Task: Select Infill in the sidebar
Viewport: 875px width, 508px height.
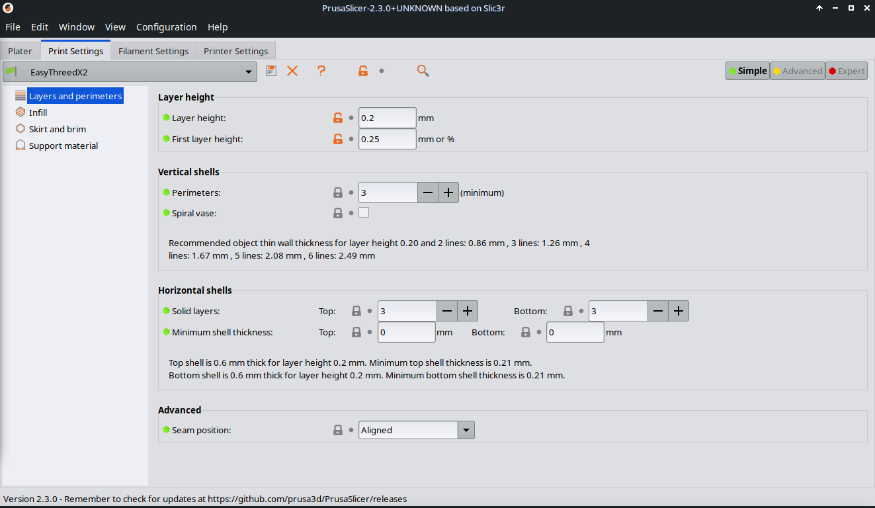Action: (38, 112)
